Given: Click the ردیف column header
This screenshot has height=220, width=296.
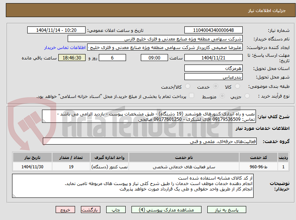Looking at the screenshot, I should (x=283, y=157).
